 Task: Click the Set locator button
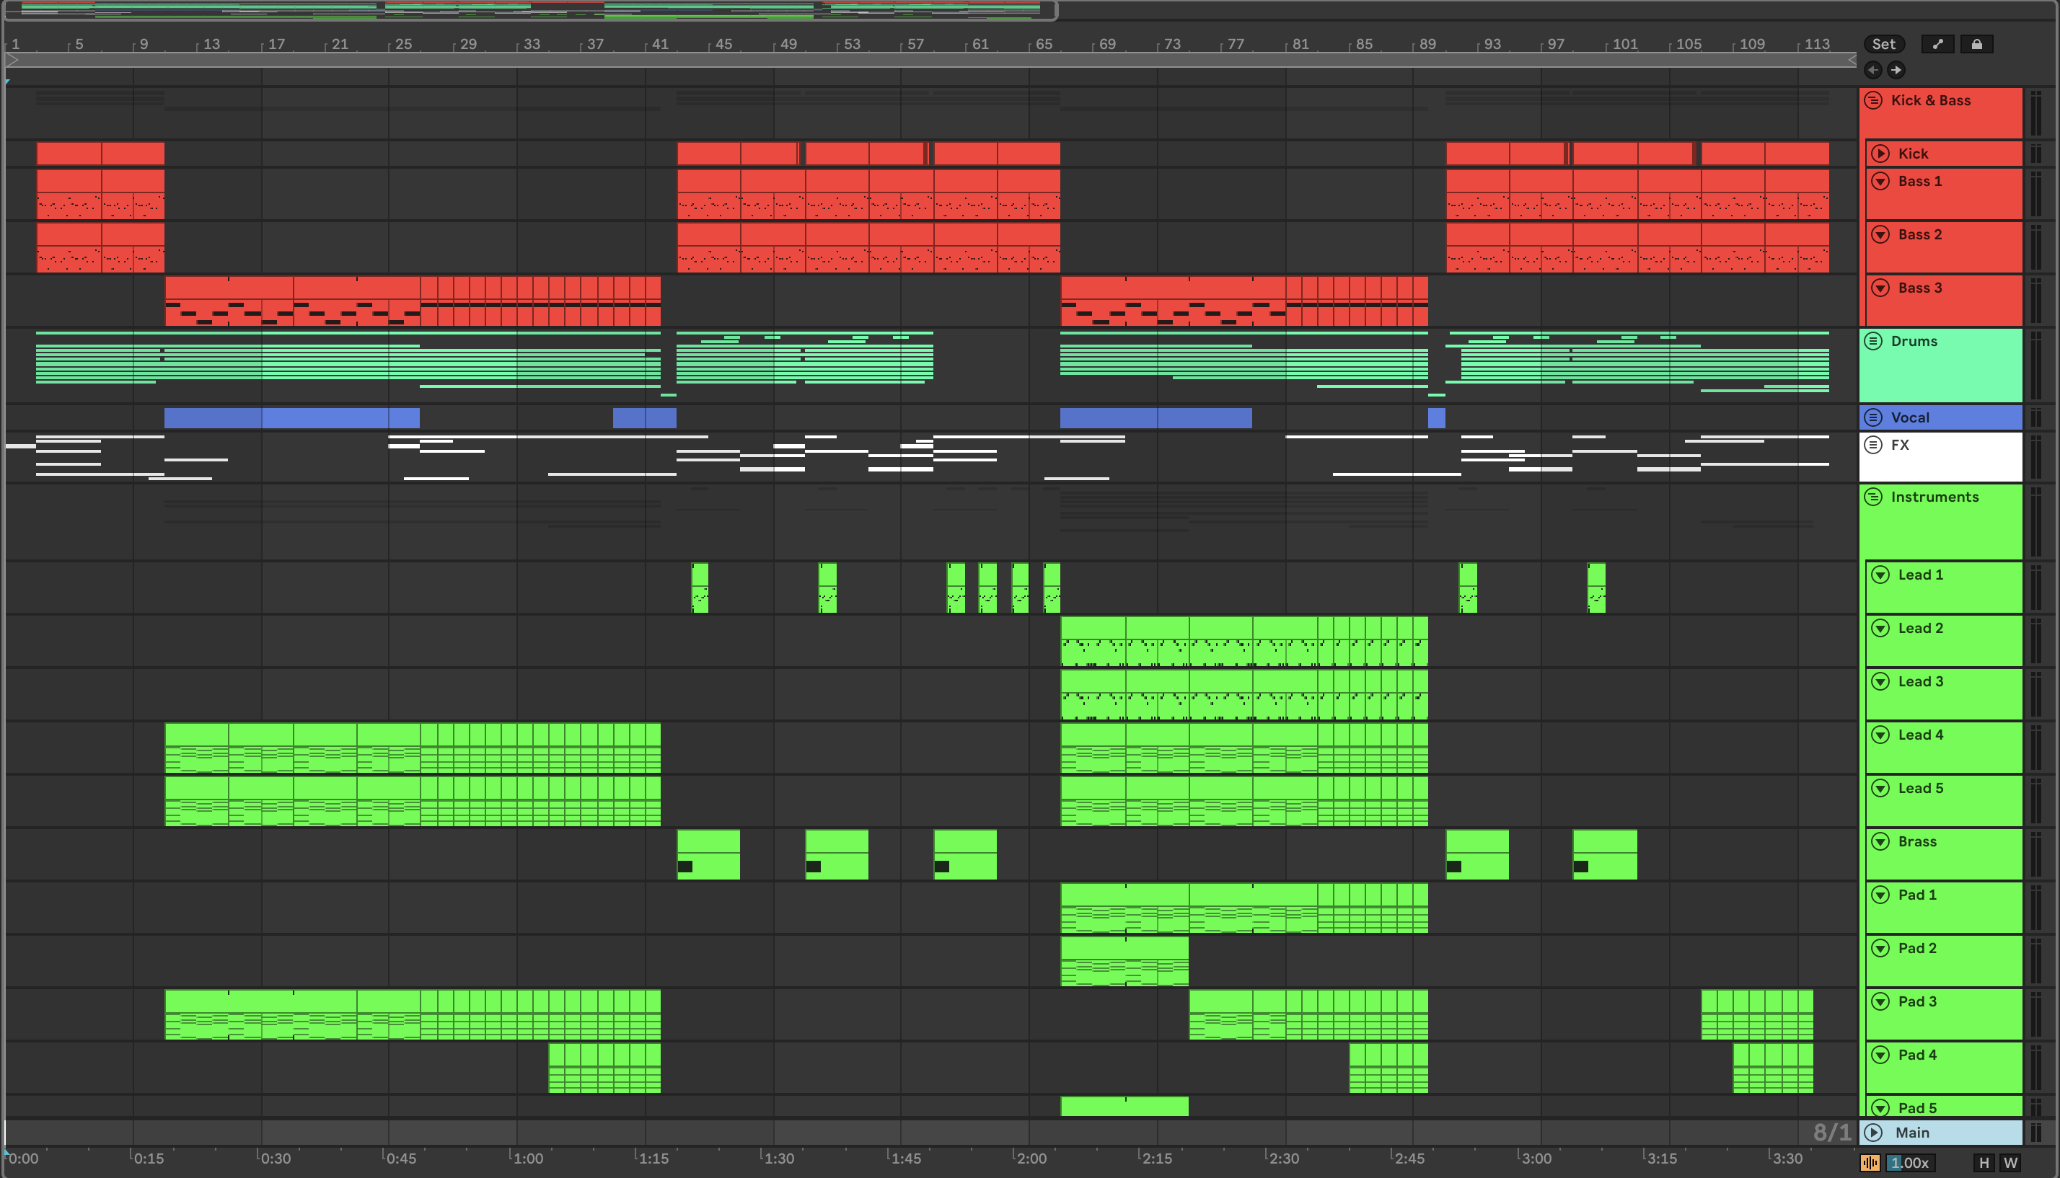(x=1883, y=45)
